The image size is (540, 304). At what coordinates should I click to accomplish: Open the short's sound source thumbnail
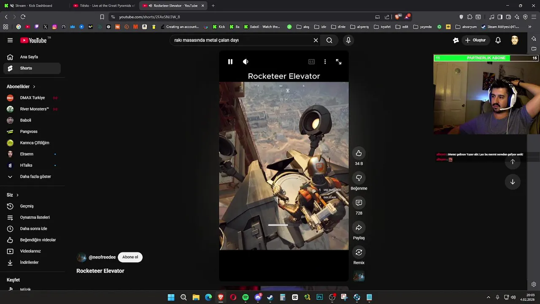tap(359, 277)
